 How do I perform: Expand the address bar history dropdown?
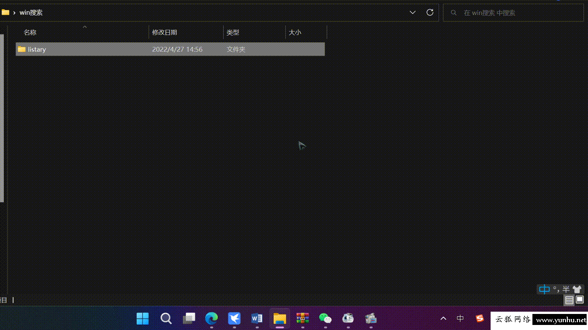413,12
